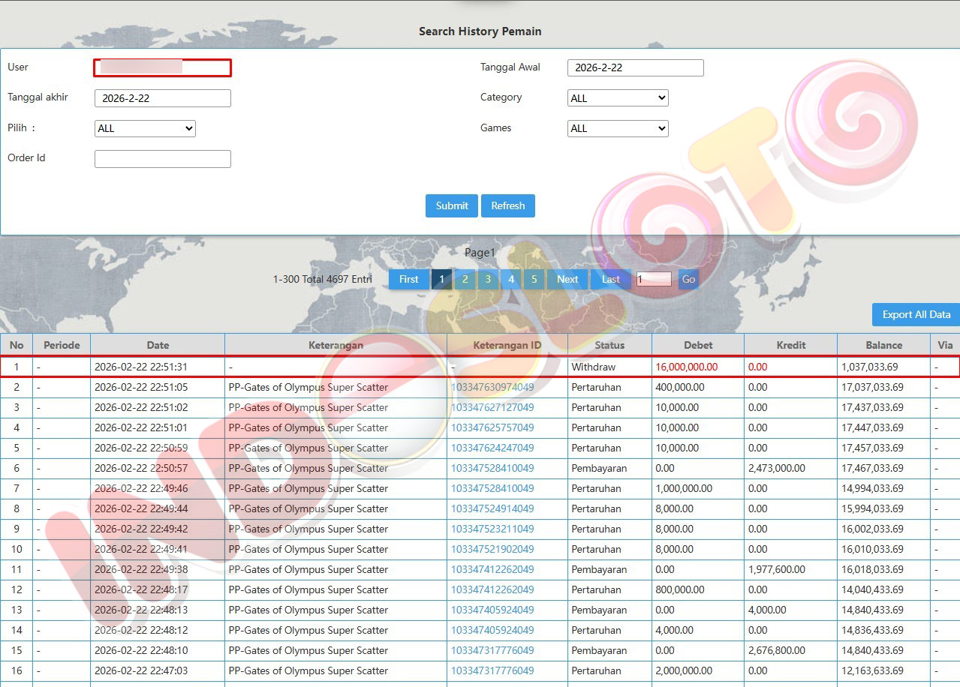Click the Next page button
960x687 pixels.
coord(567,279)
